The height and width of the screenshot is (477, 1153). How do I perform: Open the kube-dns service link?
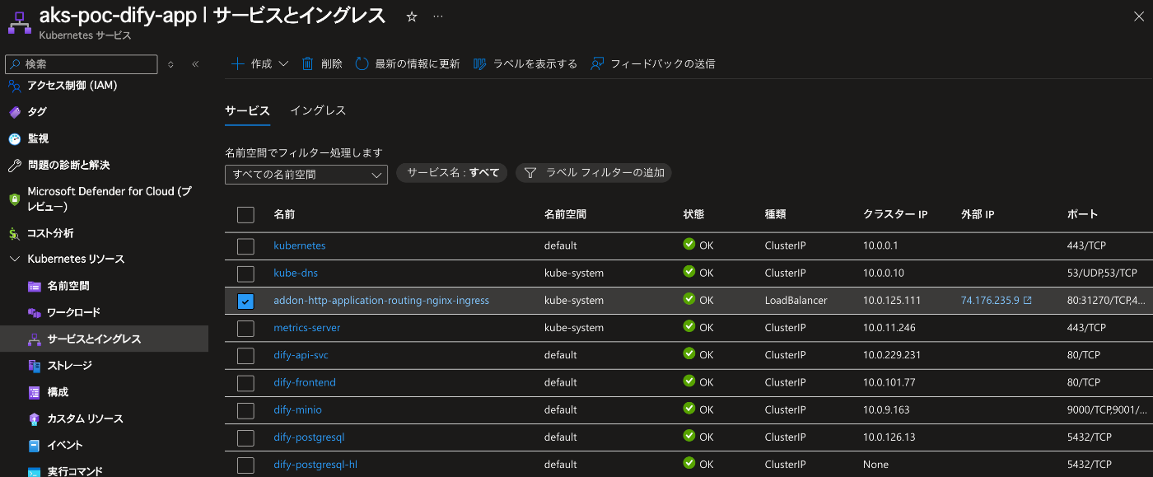[296, 273]
